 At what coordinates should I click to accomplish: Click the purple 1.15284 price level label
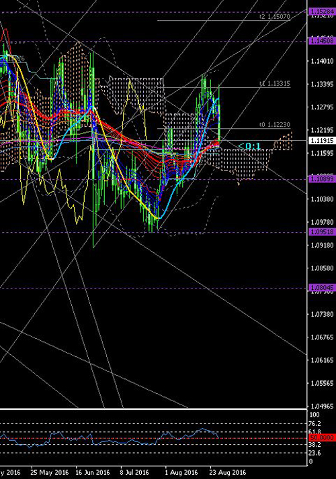tap(323, 12)
